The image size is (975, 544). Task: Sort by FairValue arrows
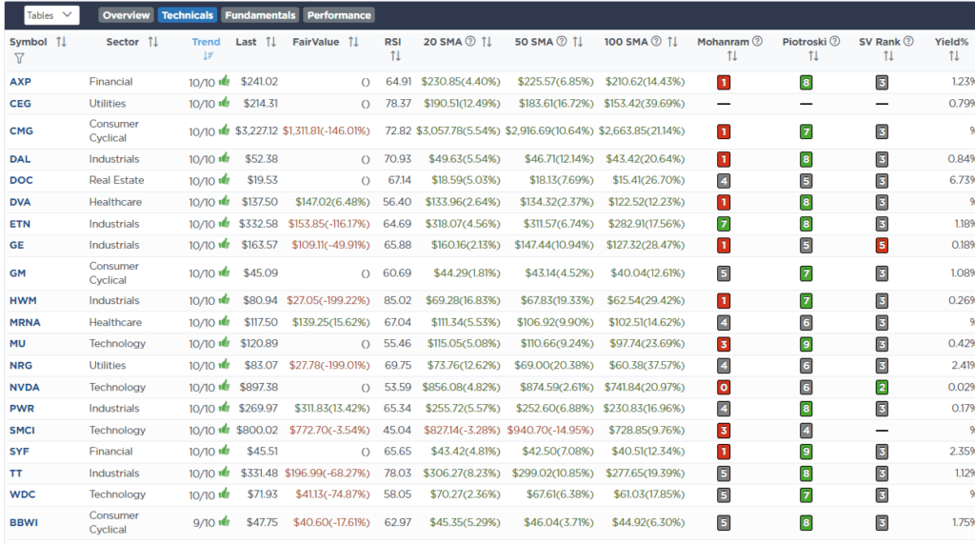point(353,42)
